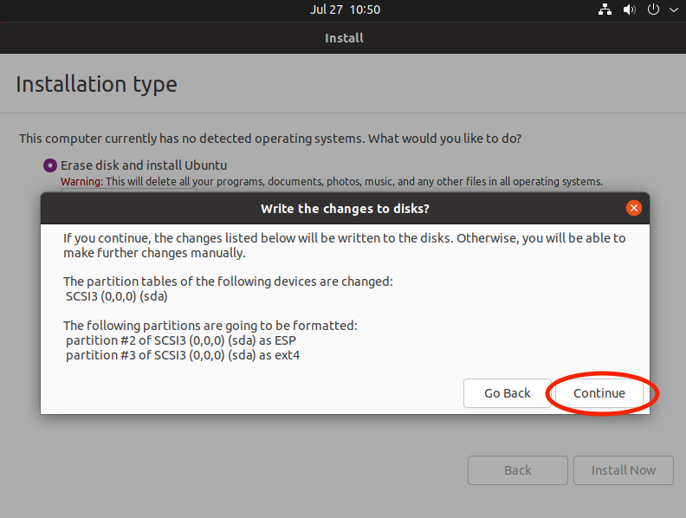686x518 pixels.
Task: Open the clock showing Jul 27 10:50
Action: tap(345, 10)
